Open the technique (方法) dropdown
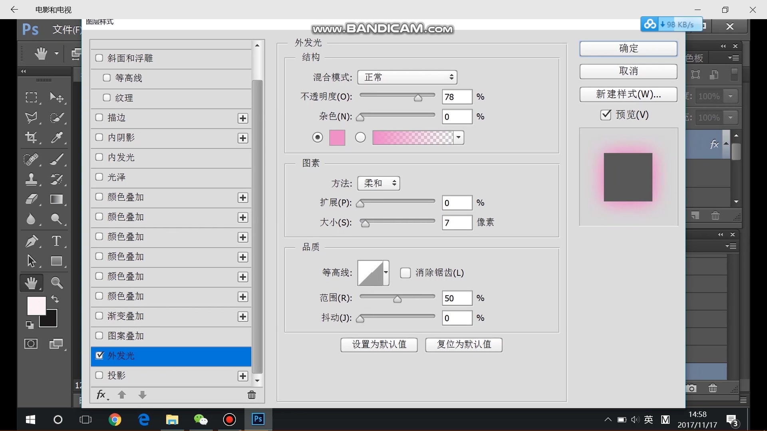 [x=379, y=183]
